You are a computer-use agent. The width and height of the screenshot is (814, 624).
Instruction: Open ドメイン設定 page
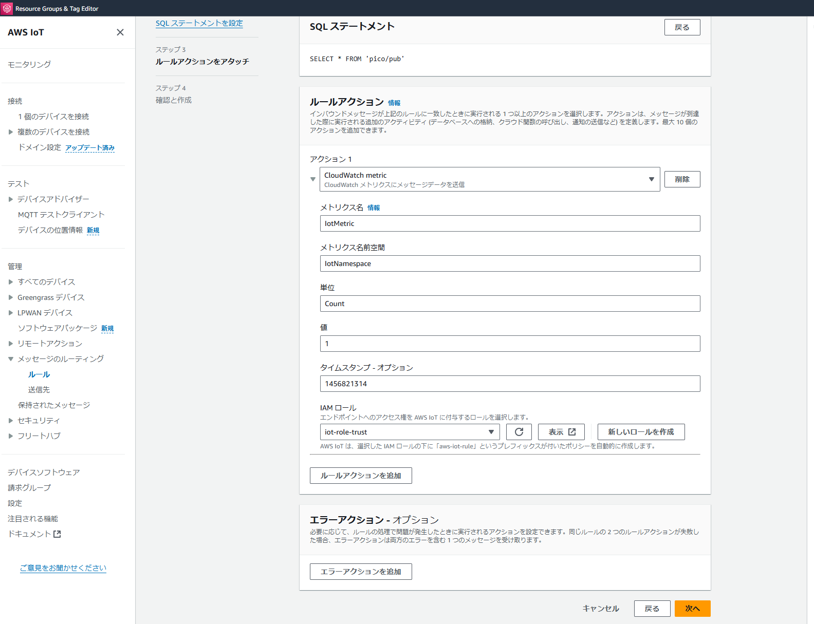tap(40, 147)
